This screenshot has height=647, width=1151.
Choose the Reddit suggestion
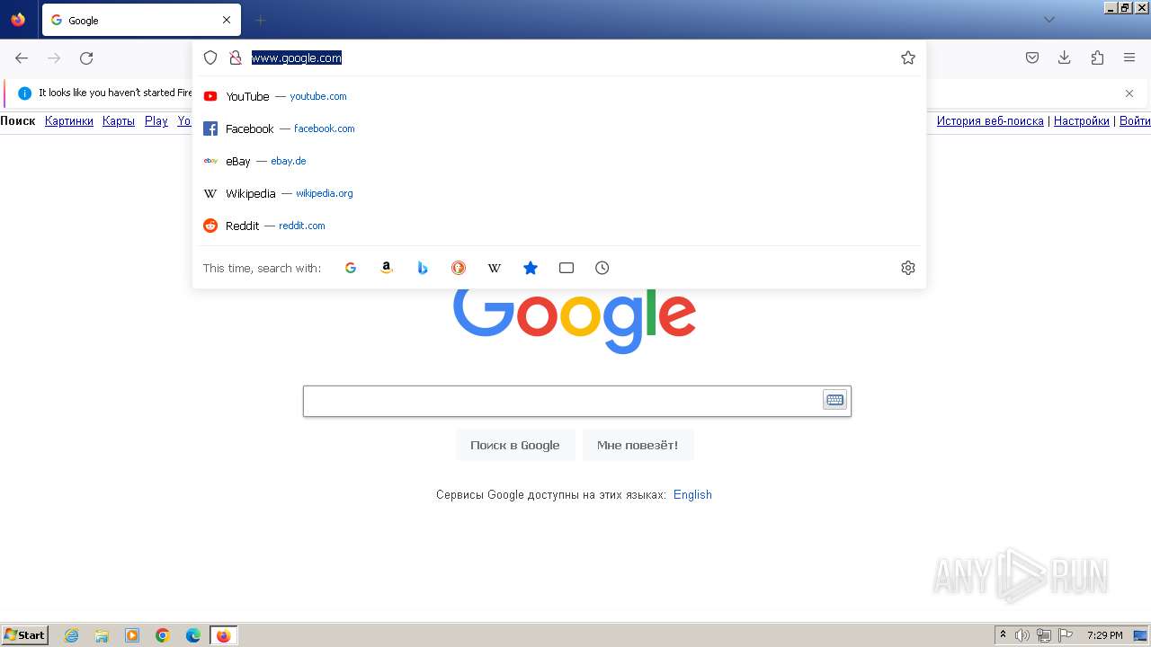(559, 226)
